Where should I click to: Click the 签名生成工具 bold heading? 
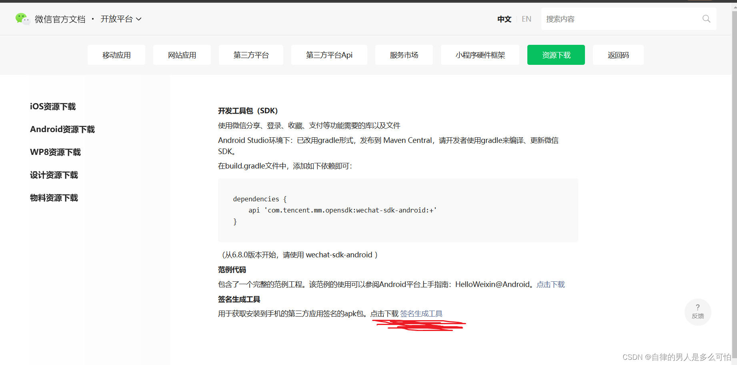coord(239,299)
